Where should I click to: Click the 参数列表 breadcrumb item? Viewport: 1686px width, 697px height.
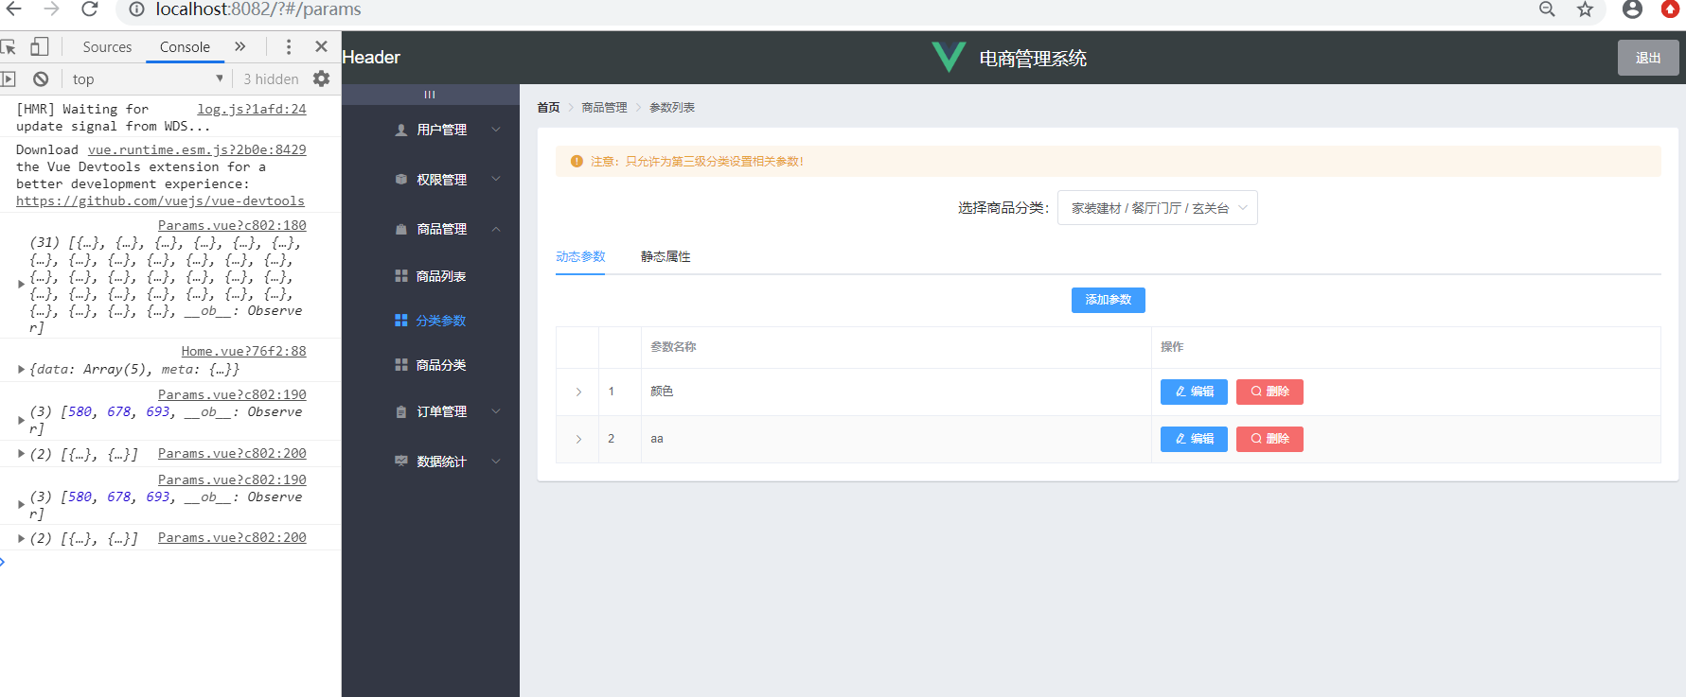point(672,108)
